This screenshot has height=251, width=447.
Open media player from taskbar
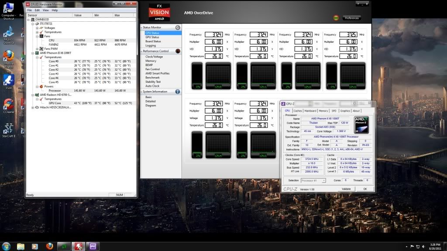coord(35,246)
